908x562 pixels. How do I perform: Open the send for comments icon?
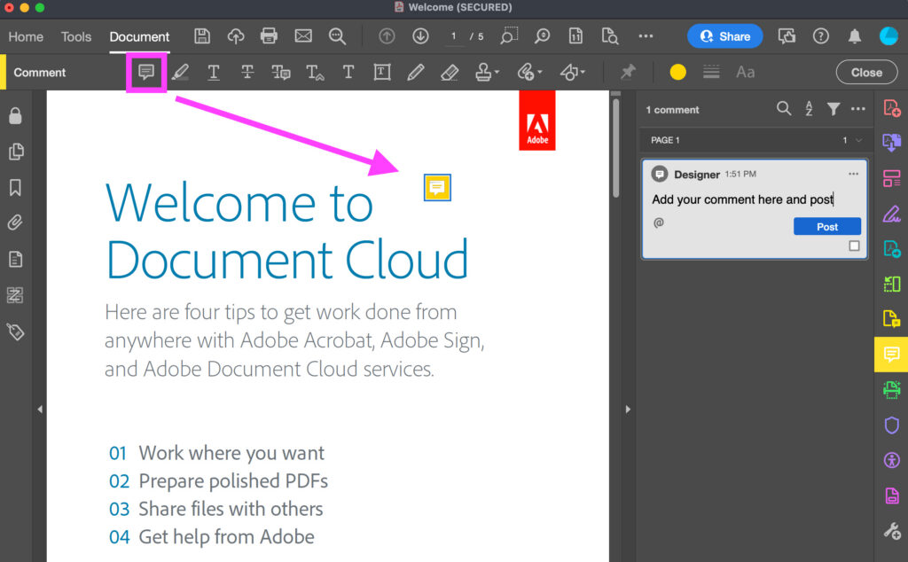pos(787,35)
